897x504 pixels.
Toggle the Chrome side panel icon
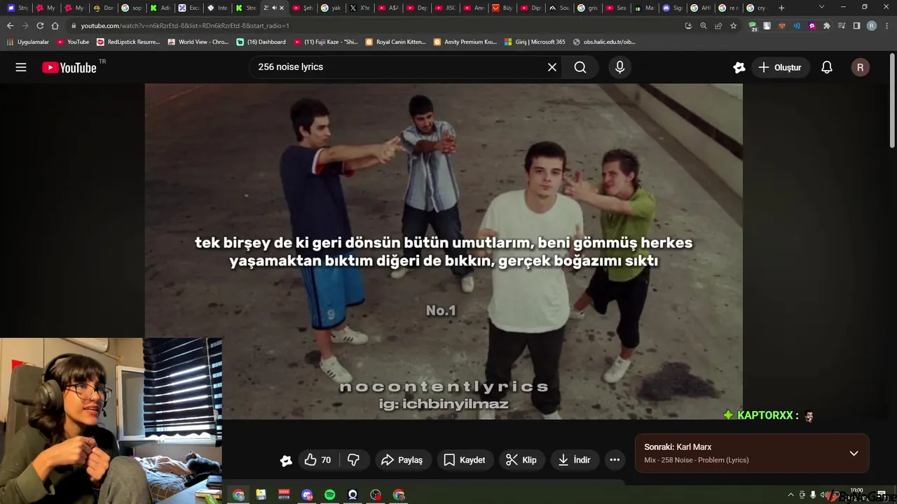[x=856, y=25]
